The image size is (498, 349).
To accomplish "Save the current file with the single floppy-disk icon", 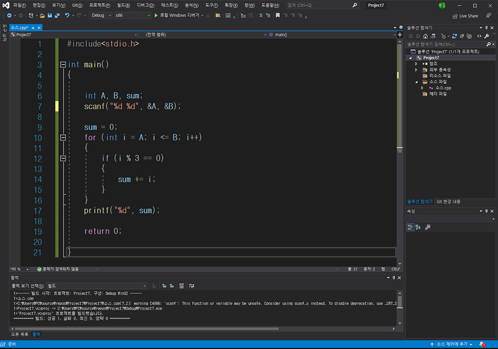I will coord(49,15).
